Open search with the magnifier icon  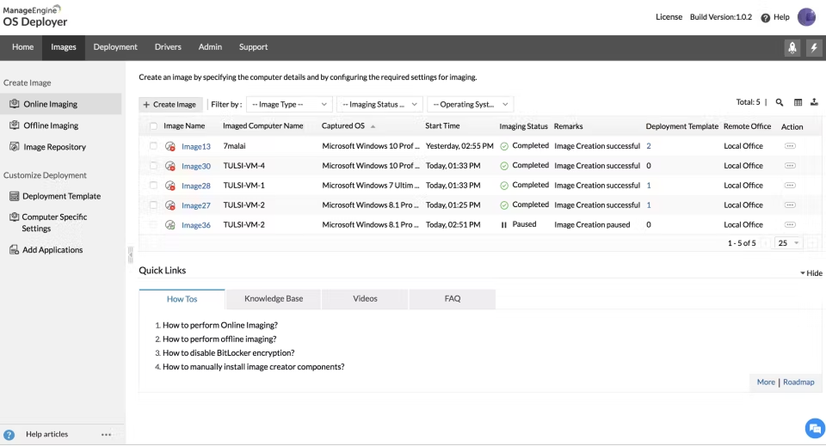[780, 103]
